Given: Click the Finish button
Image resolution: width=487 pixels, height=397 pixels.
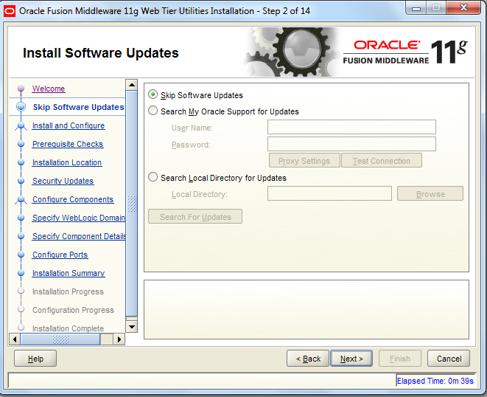Looking at the screenshot, I should pos(400,359).
